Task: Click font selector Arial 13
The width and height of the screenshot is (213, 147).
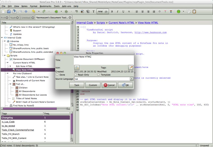Action: (103, 11)
